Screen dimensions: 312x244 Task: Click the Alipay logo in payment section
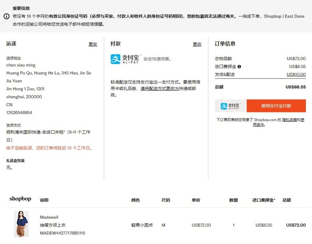[x=126, y=59]
